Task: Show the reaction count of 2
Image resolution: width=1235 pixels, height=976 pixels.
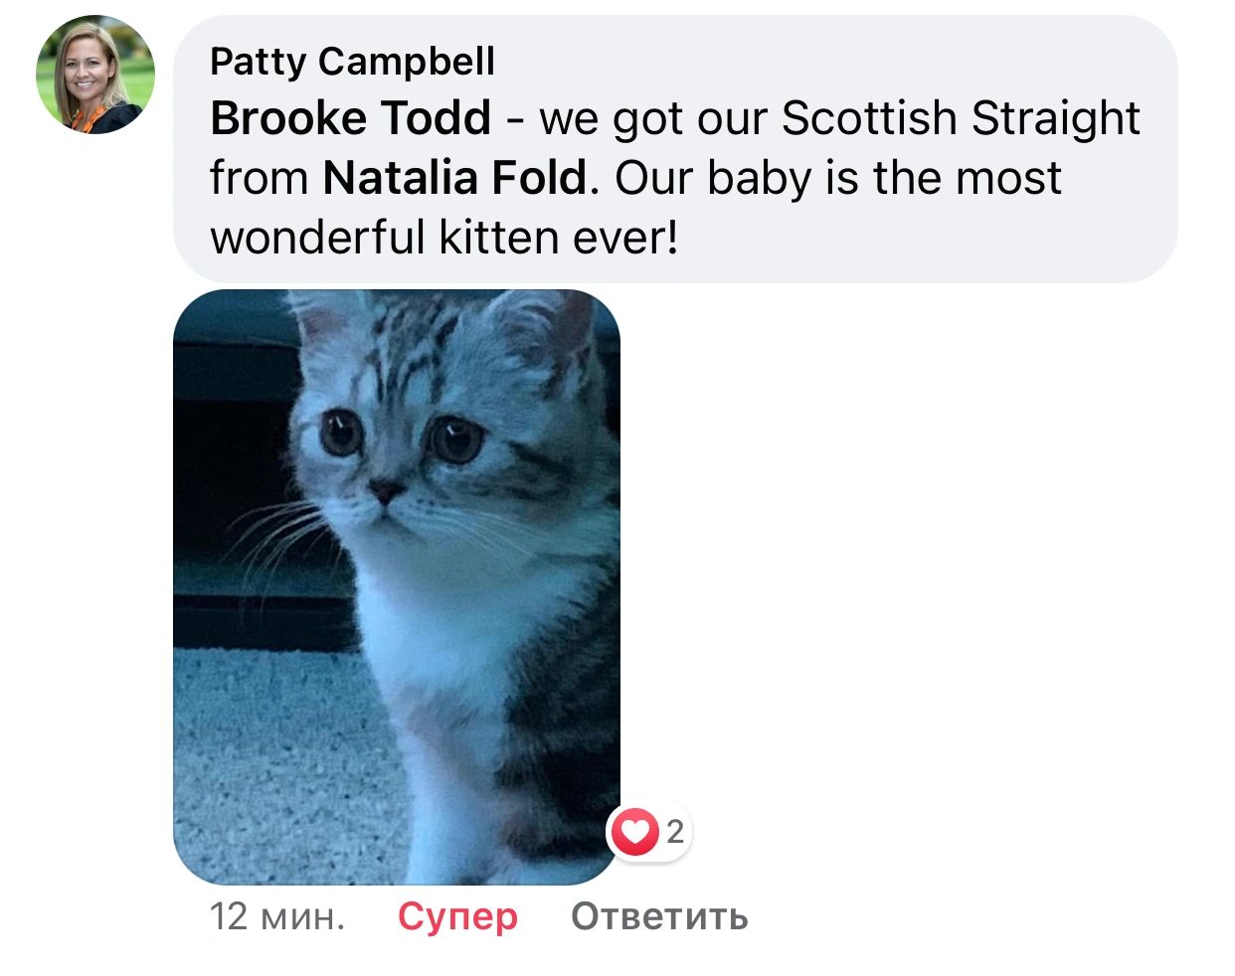Action: [675, 831]
